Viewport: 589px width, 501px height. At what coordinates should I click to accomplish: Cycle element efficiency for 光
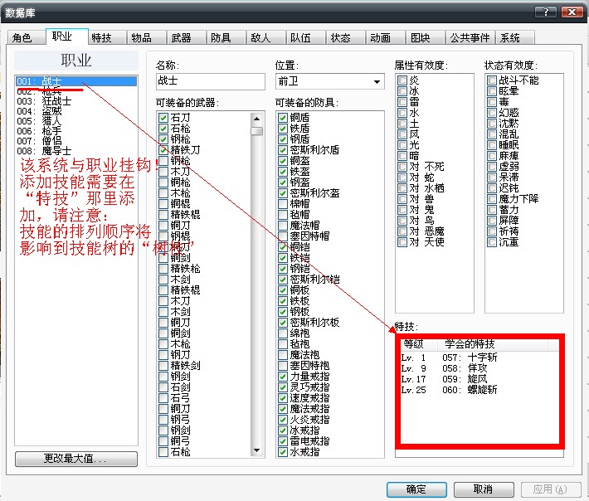click(x=402, y=145)
